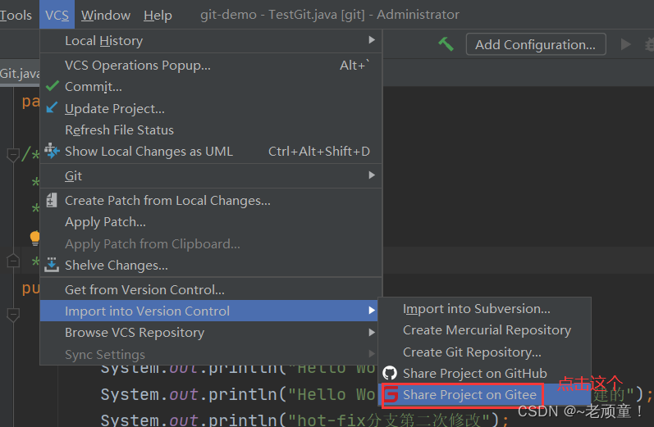Choose Share Project on Gitee
The width and height of the screenshot is (654, 427).
click(485, 394)
